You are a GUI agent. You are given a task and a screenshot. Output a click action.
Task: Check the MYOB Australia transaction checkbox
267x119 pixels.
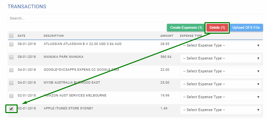11,83
